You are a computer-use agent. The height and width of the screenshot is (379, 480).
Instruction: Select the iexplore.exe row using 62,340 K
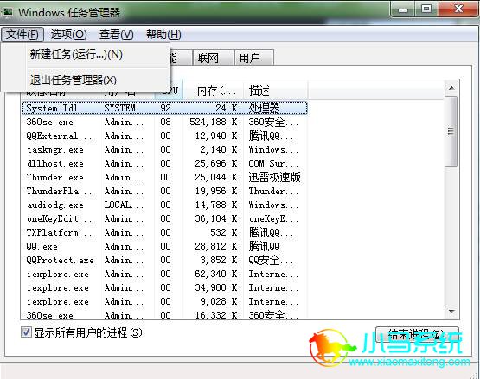click(164, 274)
